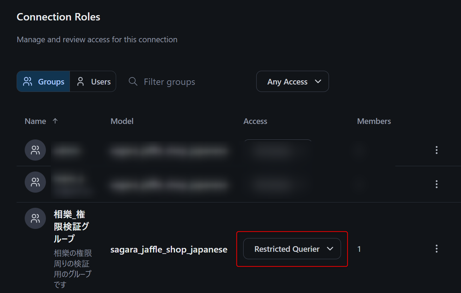Click the sagara_jaffle_shop_japanese model name
461x293 pixels.
[x=169, y=250]
